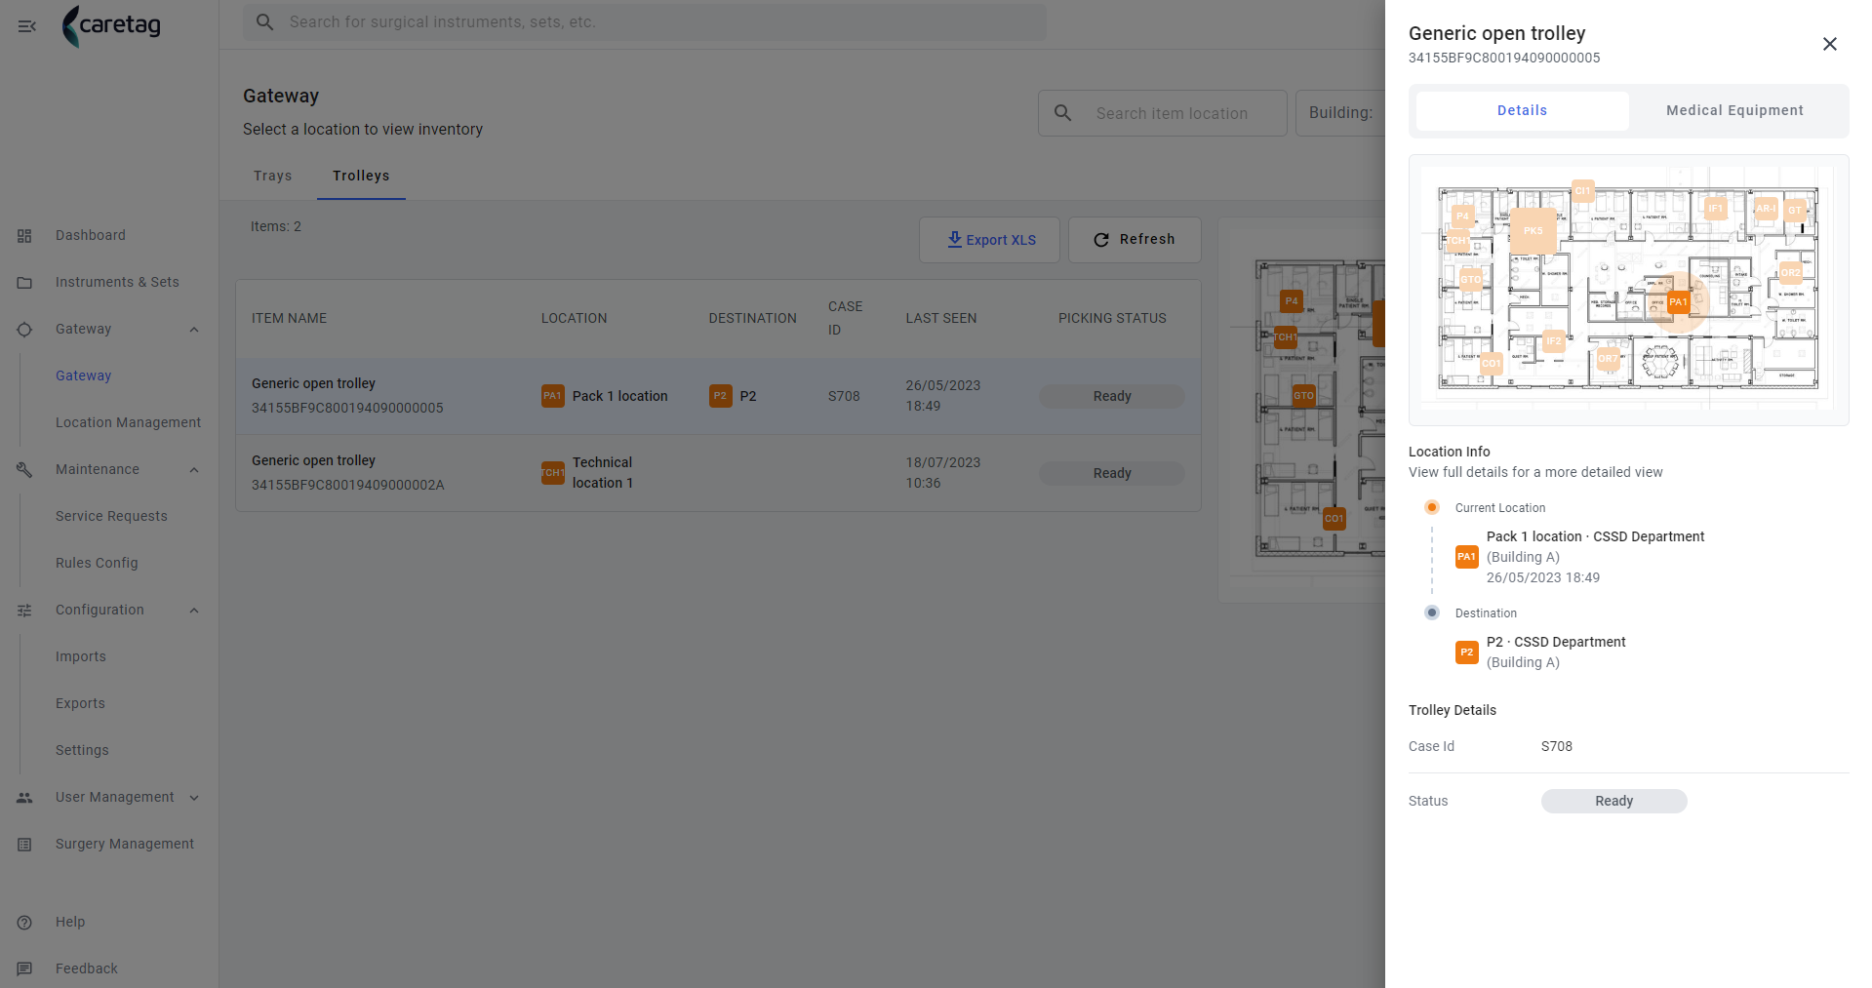Viewport: 1872px width, 988px height.
Task: Open Instruments & Sets page
Action: click(117, 283)
